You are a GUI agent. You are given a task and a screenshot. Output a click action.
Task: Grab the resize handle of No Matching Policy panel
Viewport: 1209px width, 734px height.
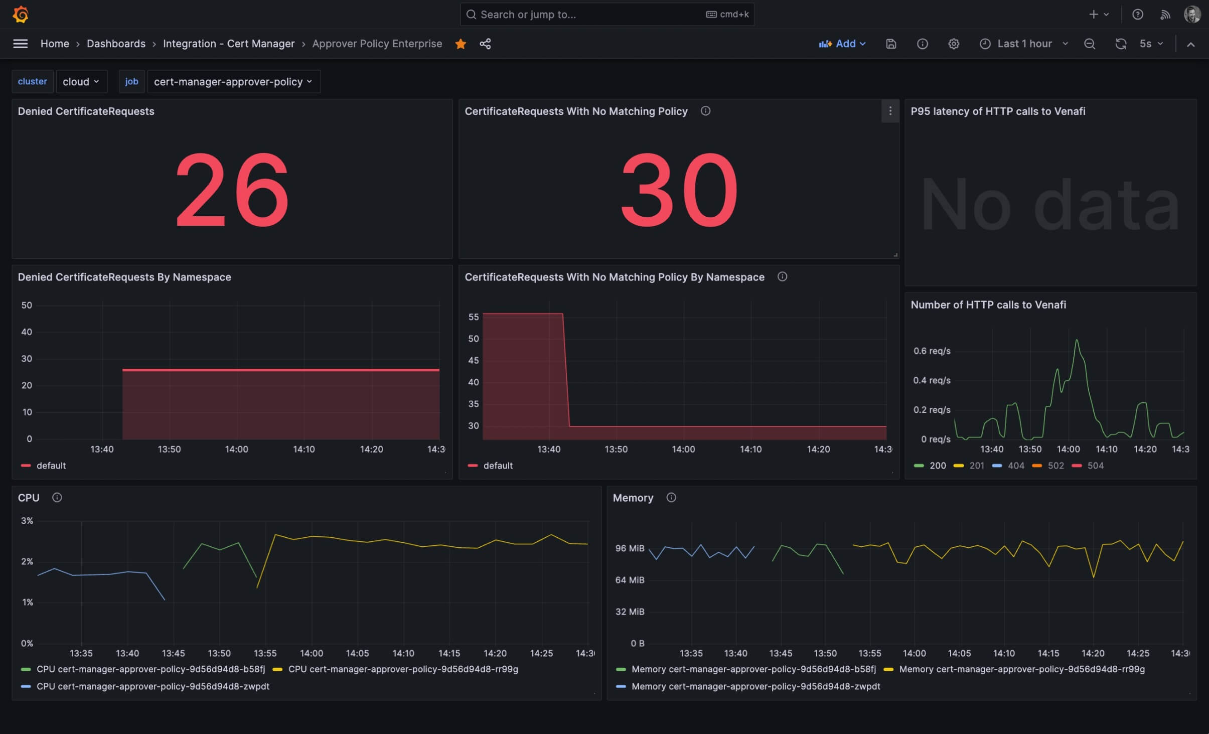pyautogui.click(x=895, y=255)
